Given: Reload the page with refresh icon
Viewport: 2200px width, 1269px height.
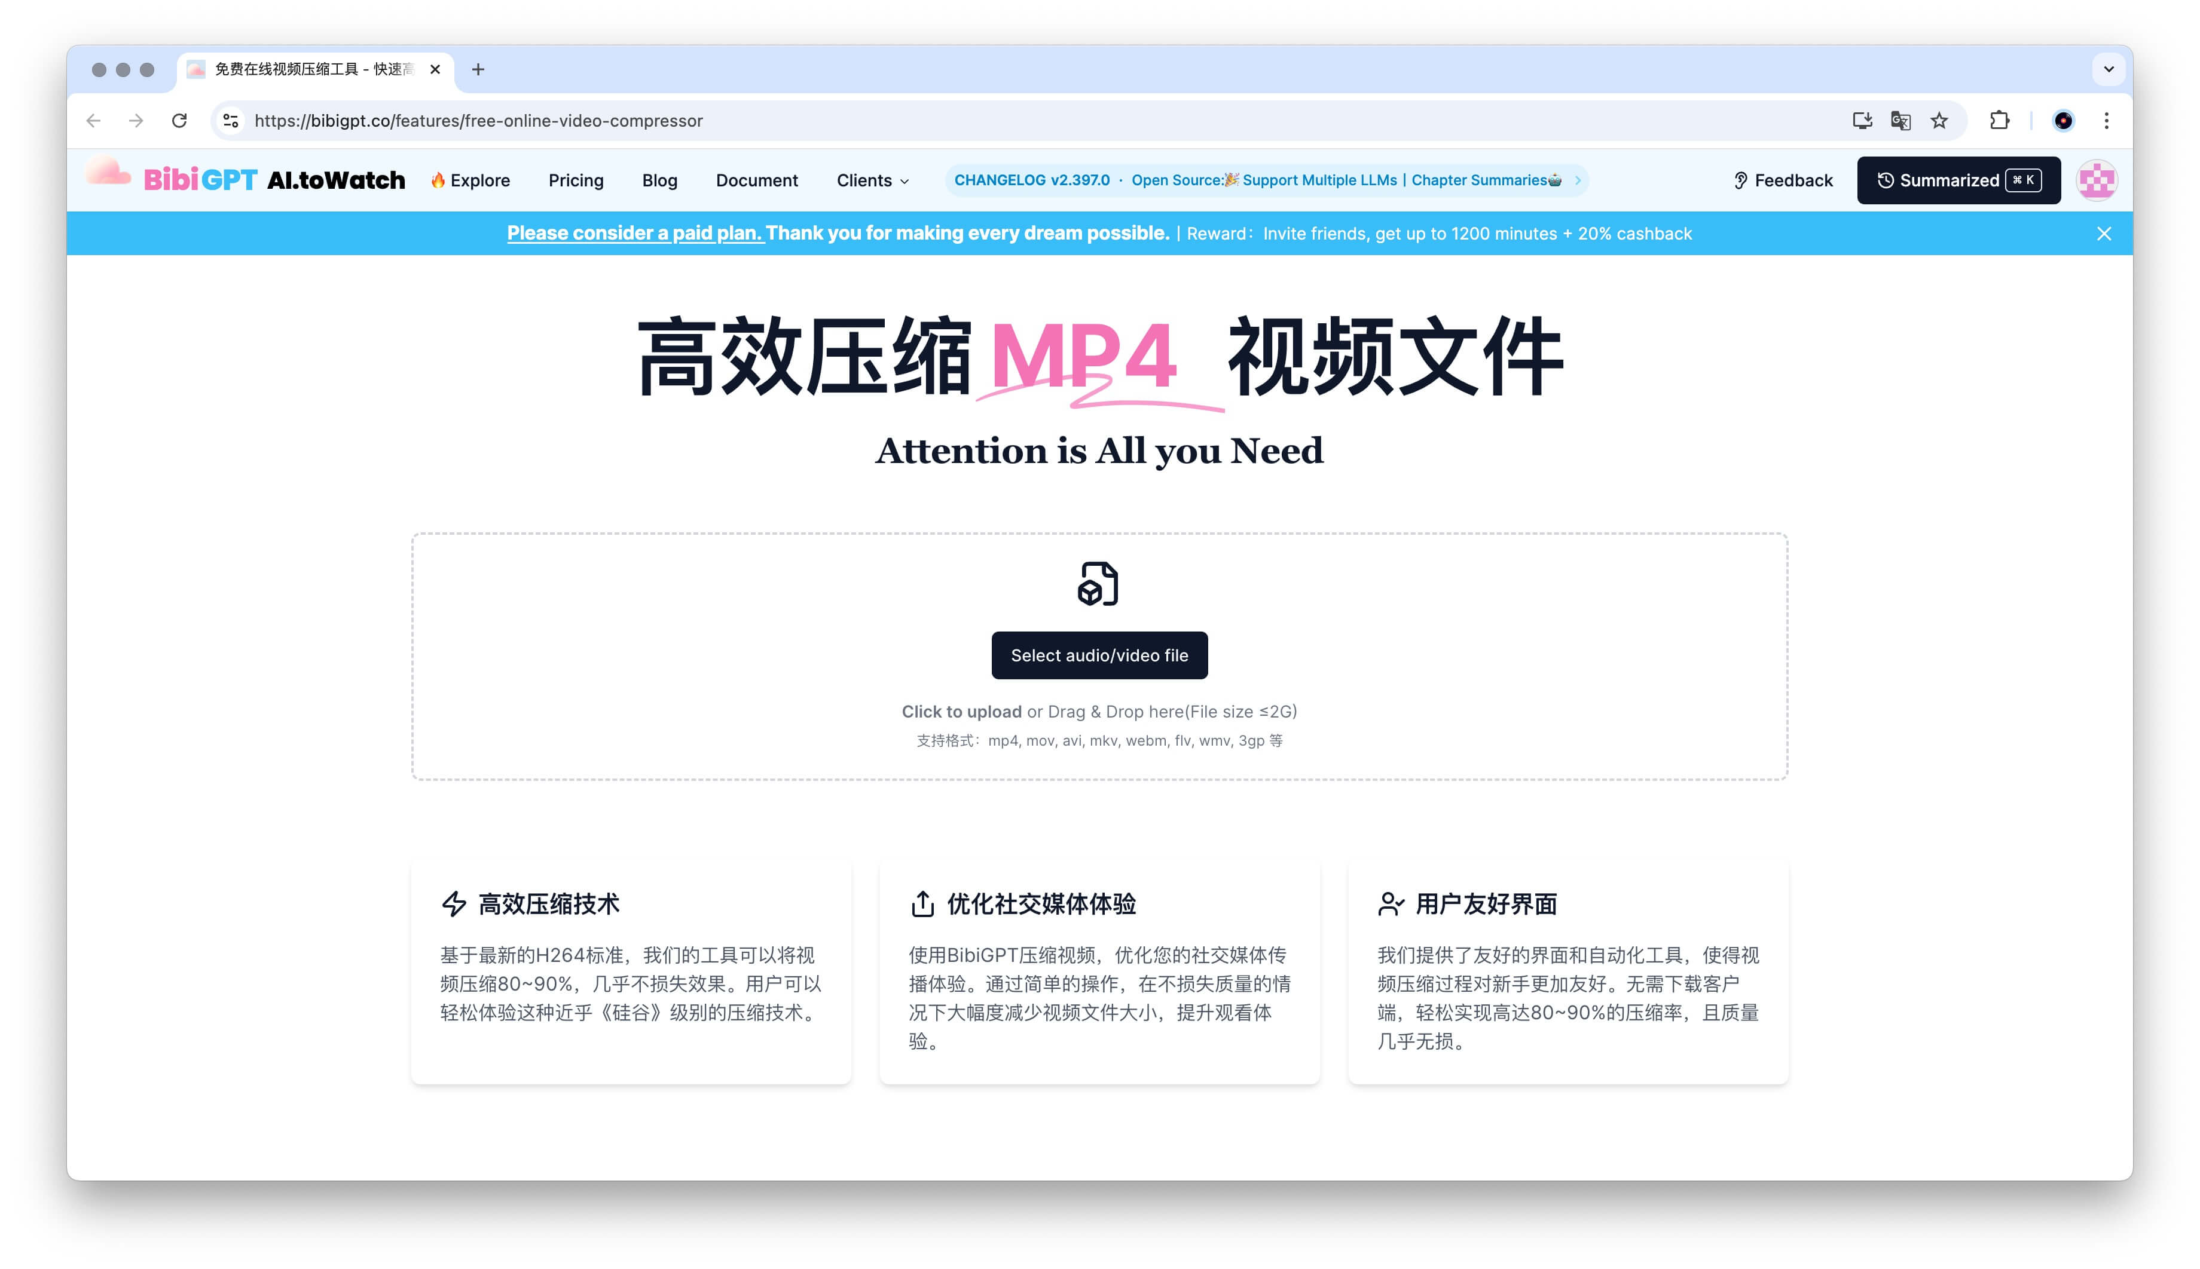Looking at the screenshot, I should pyautogui.click(x=179, y=121).
